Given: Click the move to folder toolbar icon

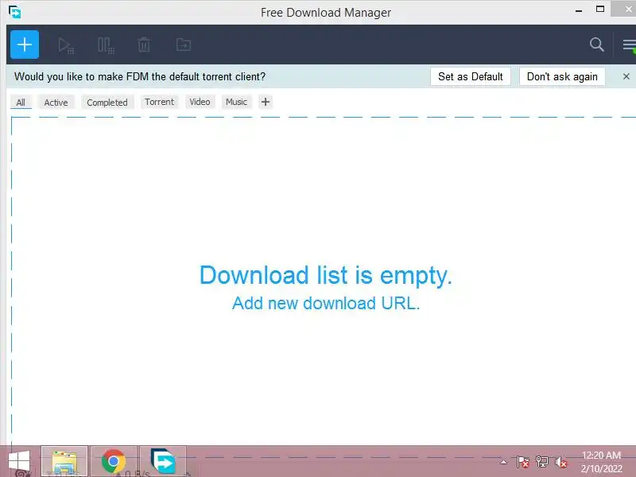Looking at the screenshot, I should (184, 45).
